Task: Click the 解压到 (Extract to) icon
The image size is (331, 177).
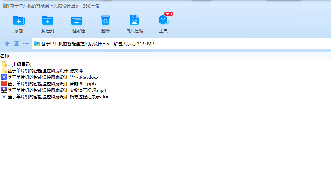Action: click(x=47, y=21)
